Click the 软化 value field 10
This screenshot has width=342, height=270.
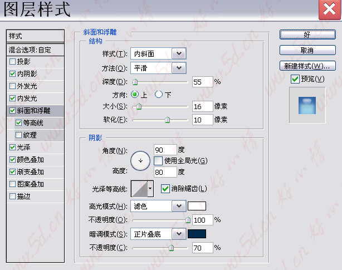point(202,120)
